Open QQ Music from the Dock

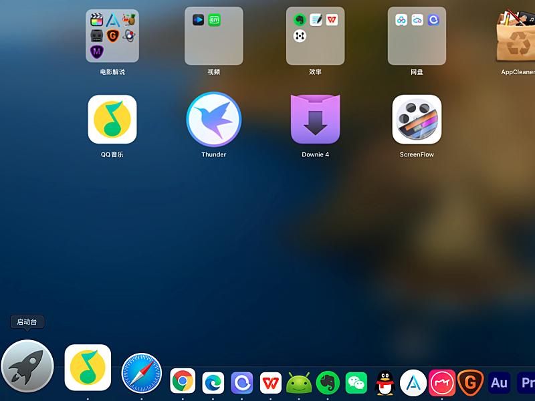pyautogui.click(x=88, y=368)
